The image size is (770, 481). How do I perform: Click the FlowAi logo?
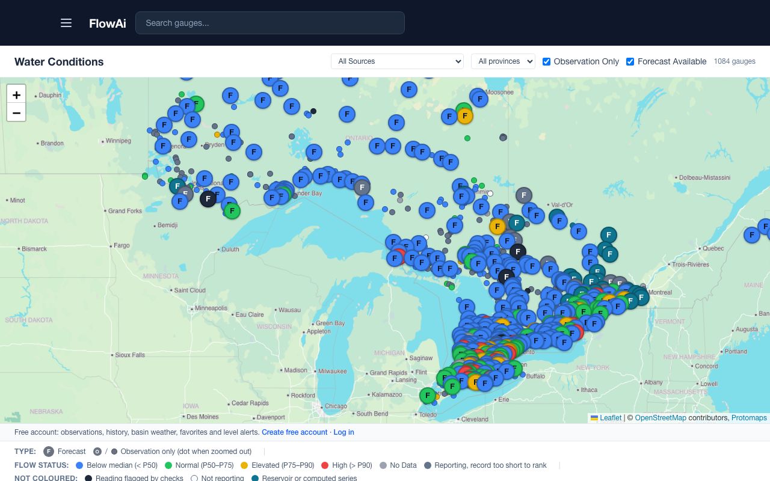coord(108,23)
